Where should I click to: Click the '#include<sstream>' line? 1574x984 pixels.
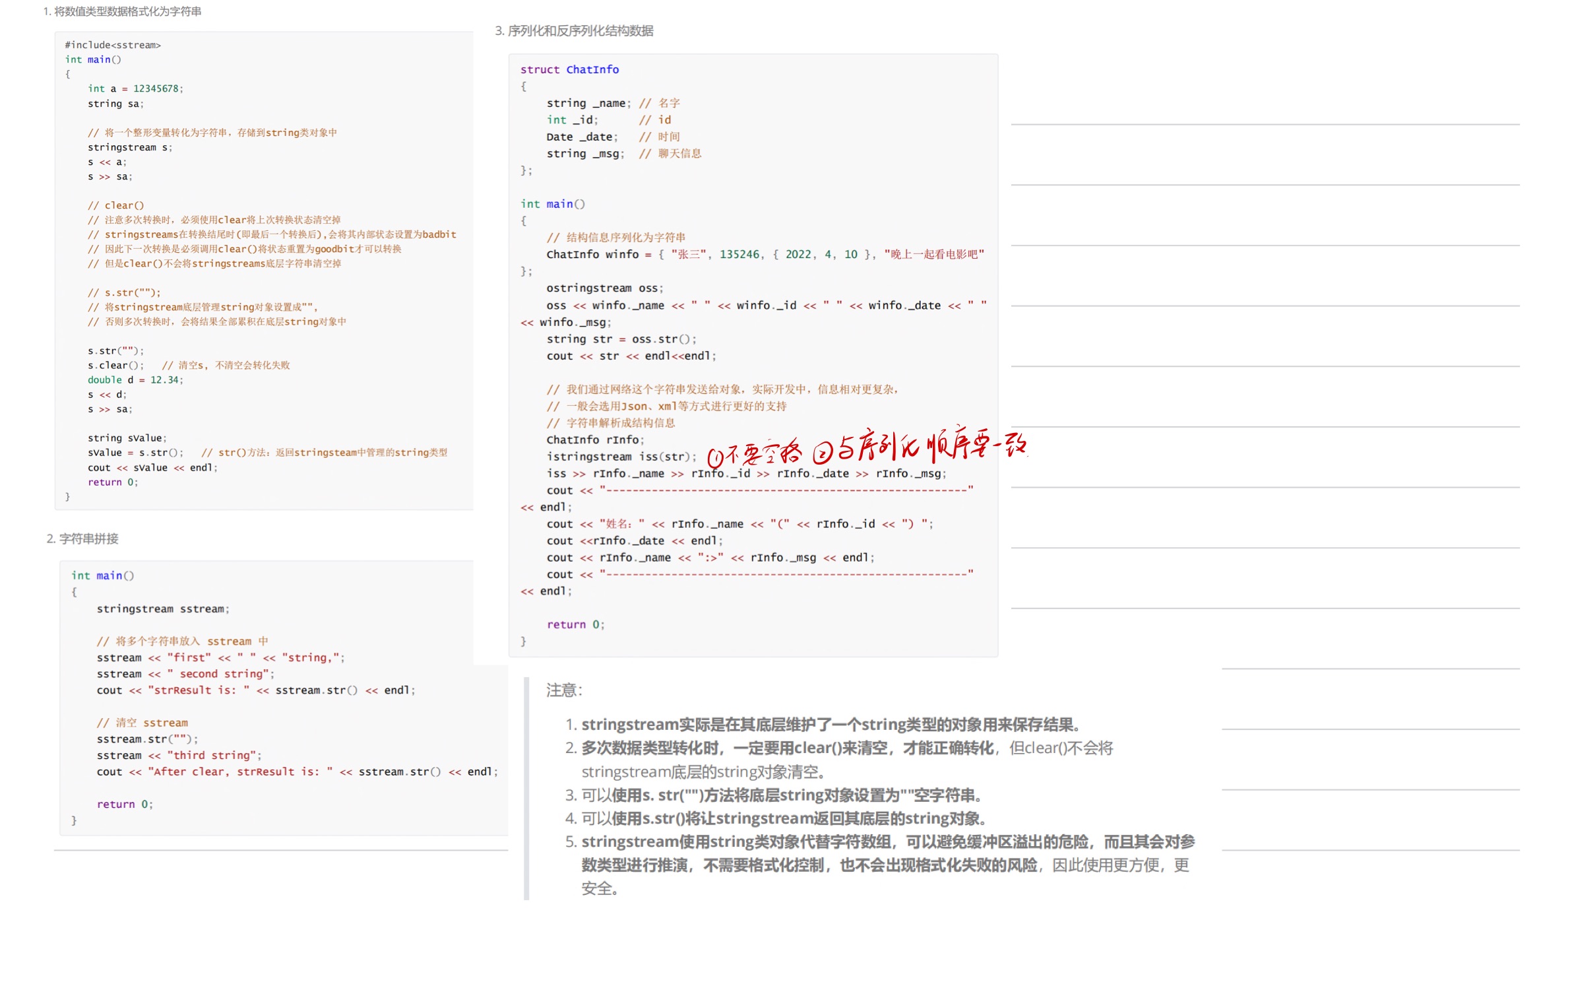(113, 45)
